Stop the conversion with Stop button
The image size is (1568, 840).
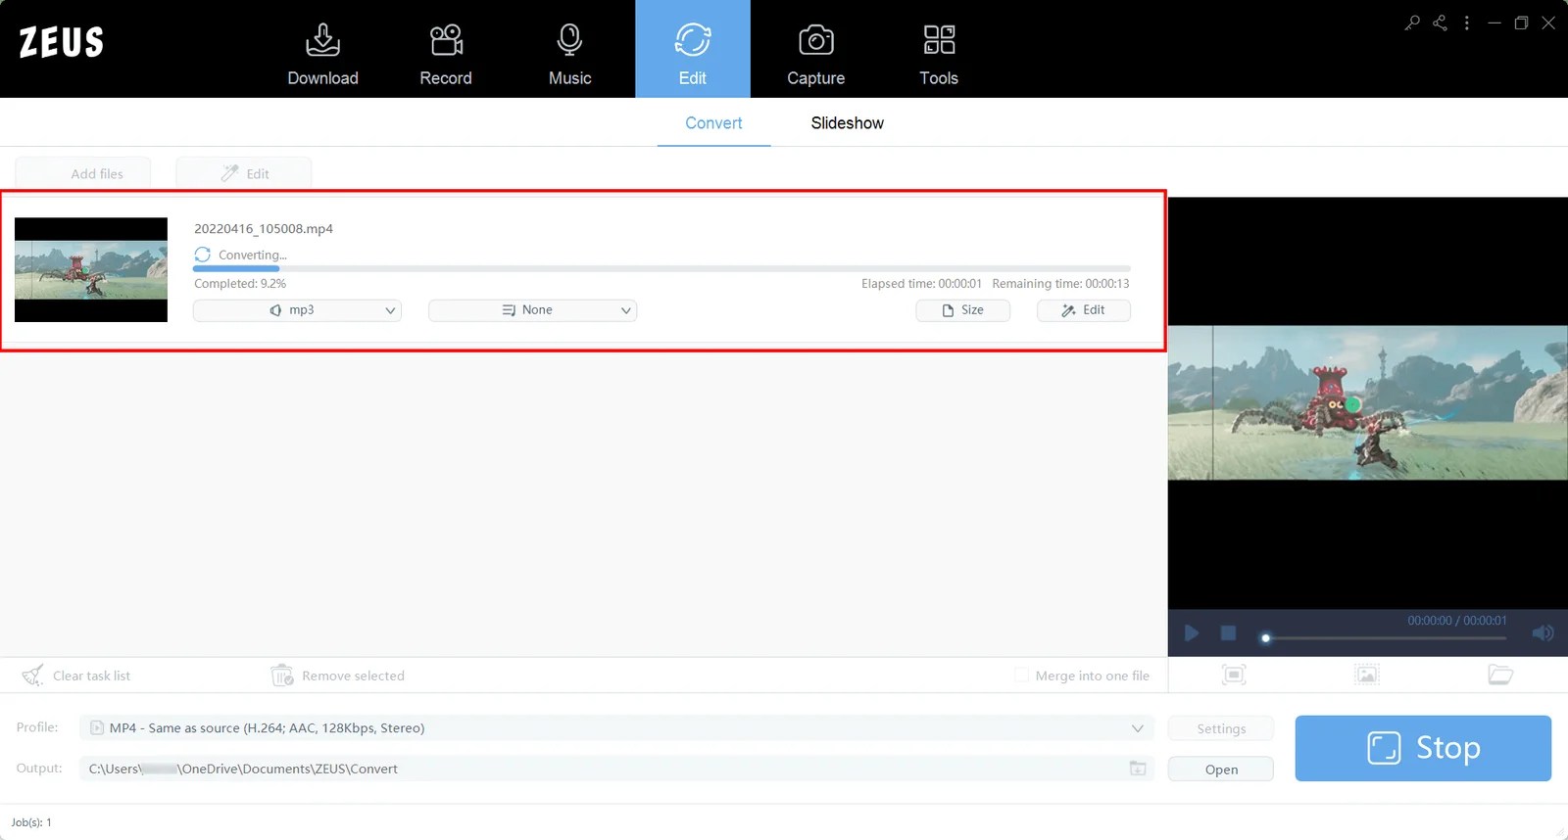click(x=1423, y=748)
